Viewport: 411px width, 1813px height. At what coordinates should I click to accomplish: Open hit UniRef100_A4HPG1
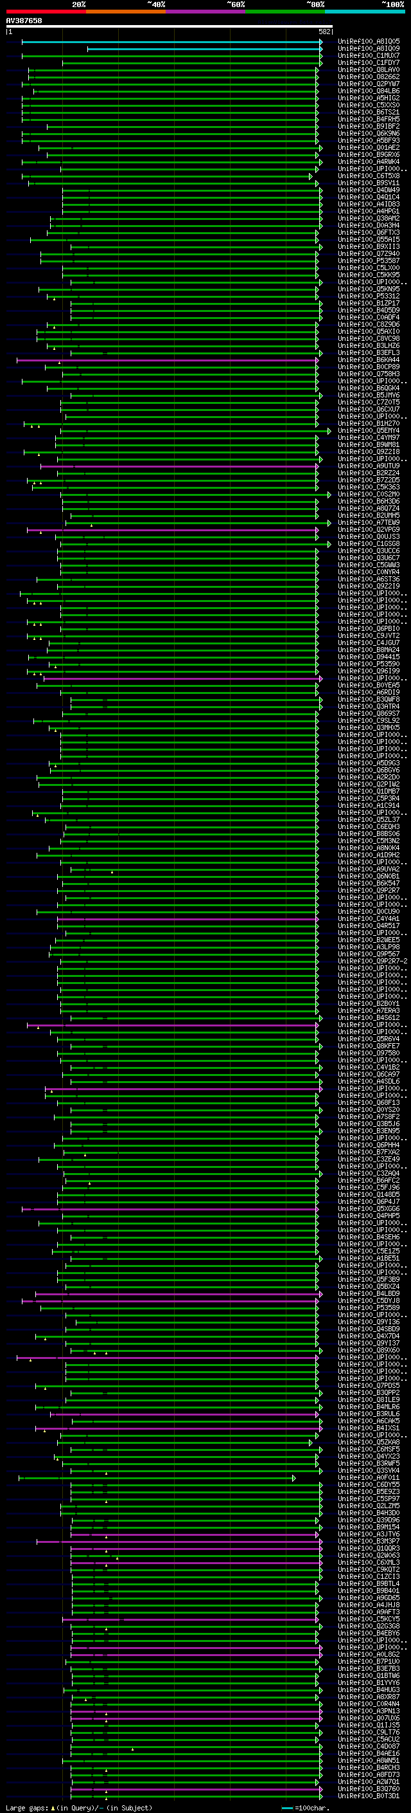369,211
